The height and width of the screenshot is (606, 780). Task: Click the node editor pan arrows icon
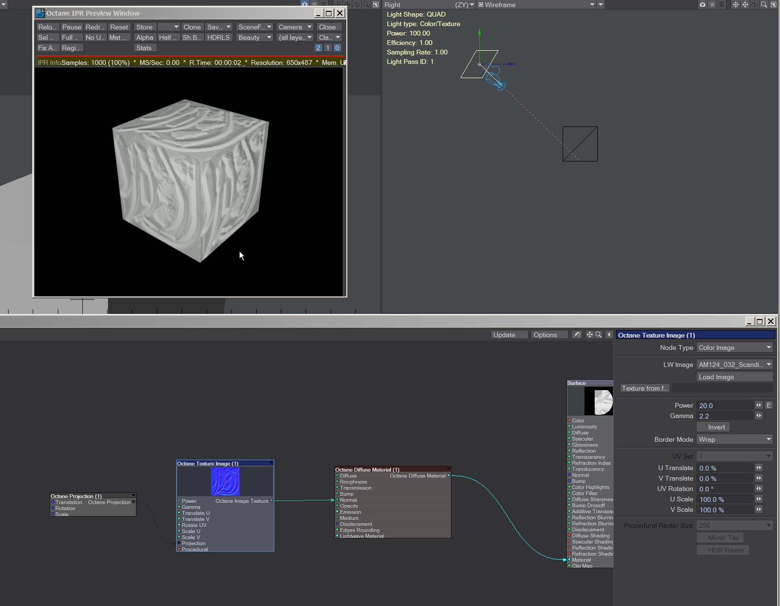click(590, 335)
